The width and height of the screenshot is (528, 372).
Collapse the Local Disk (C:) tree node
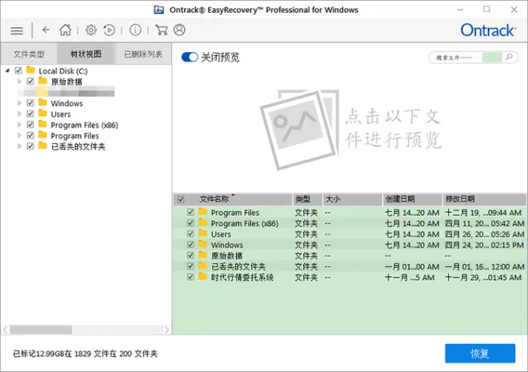point(7,70)
